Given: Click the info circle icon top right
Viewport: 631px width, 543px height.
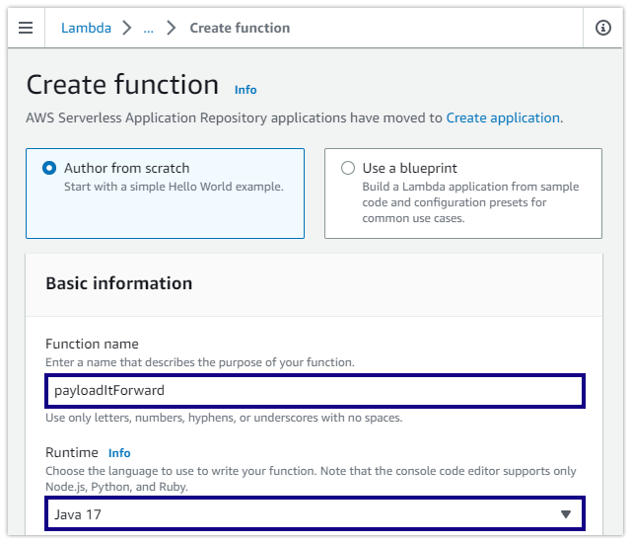Looking at the screenshot, I should [603, 28].
